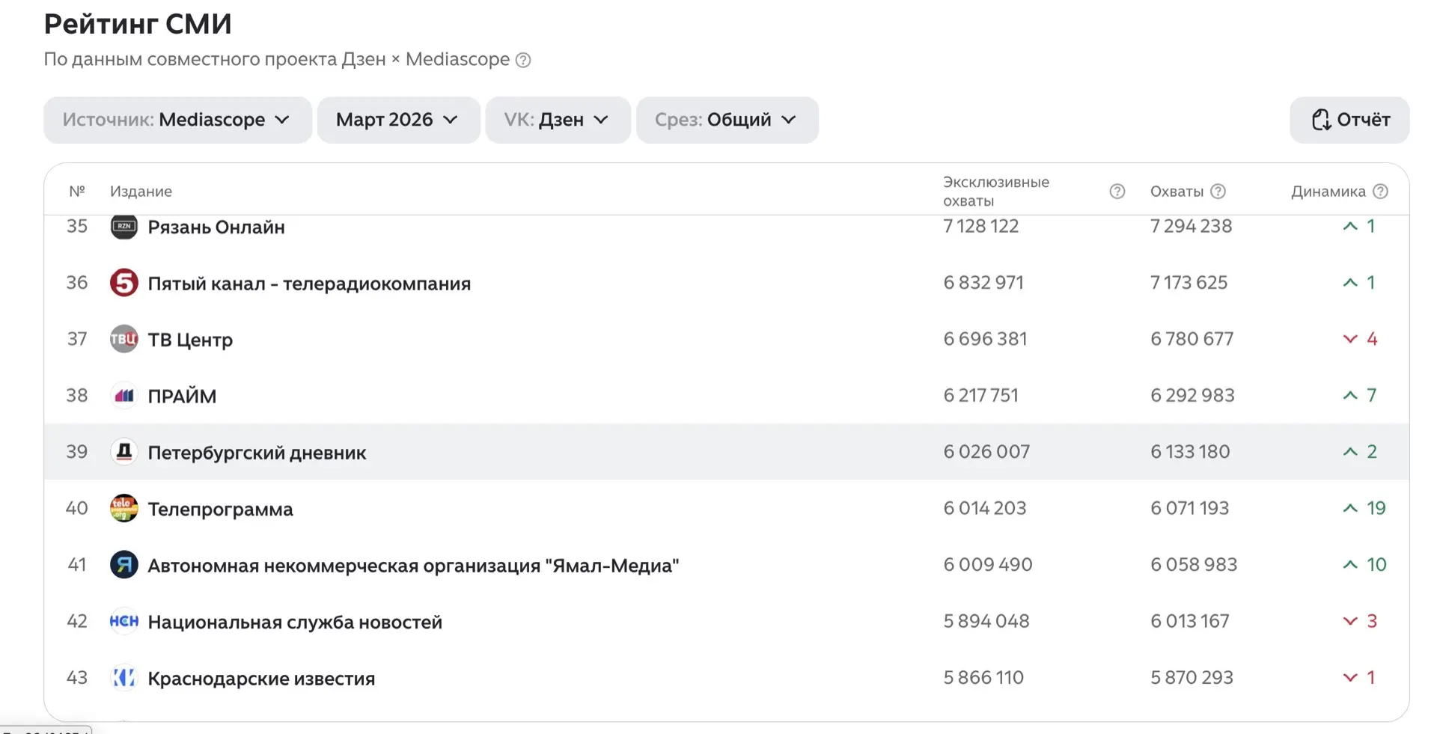This screenshot has width=1437, height=734.
Task: Click the НСН logo icon
Action: coord(123,621)
